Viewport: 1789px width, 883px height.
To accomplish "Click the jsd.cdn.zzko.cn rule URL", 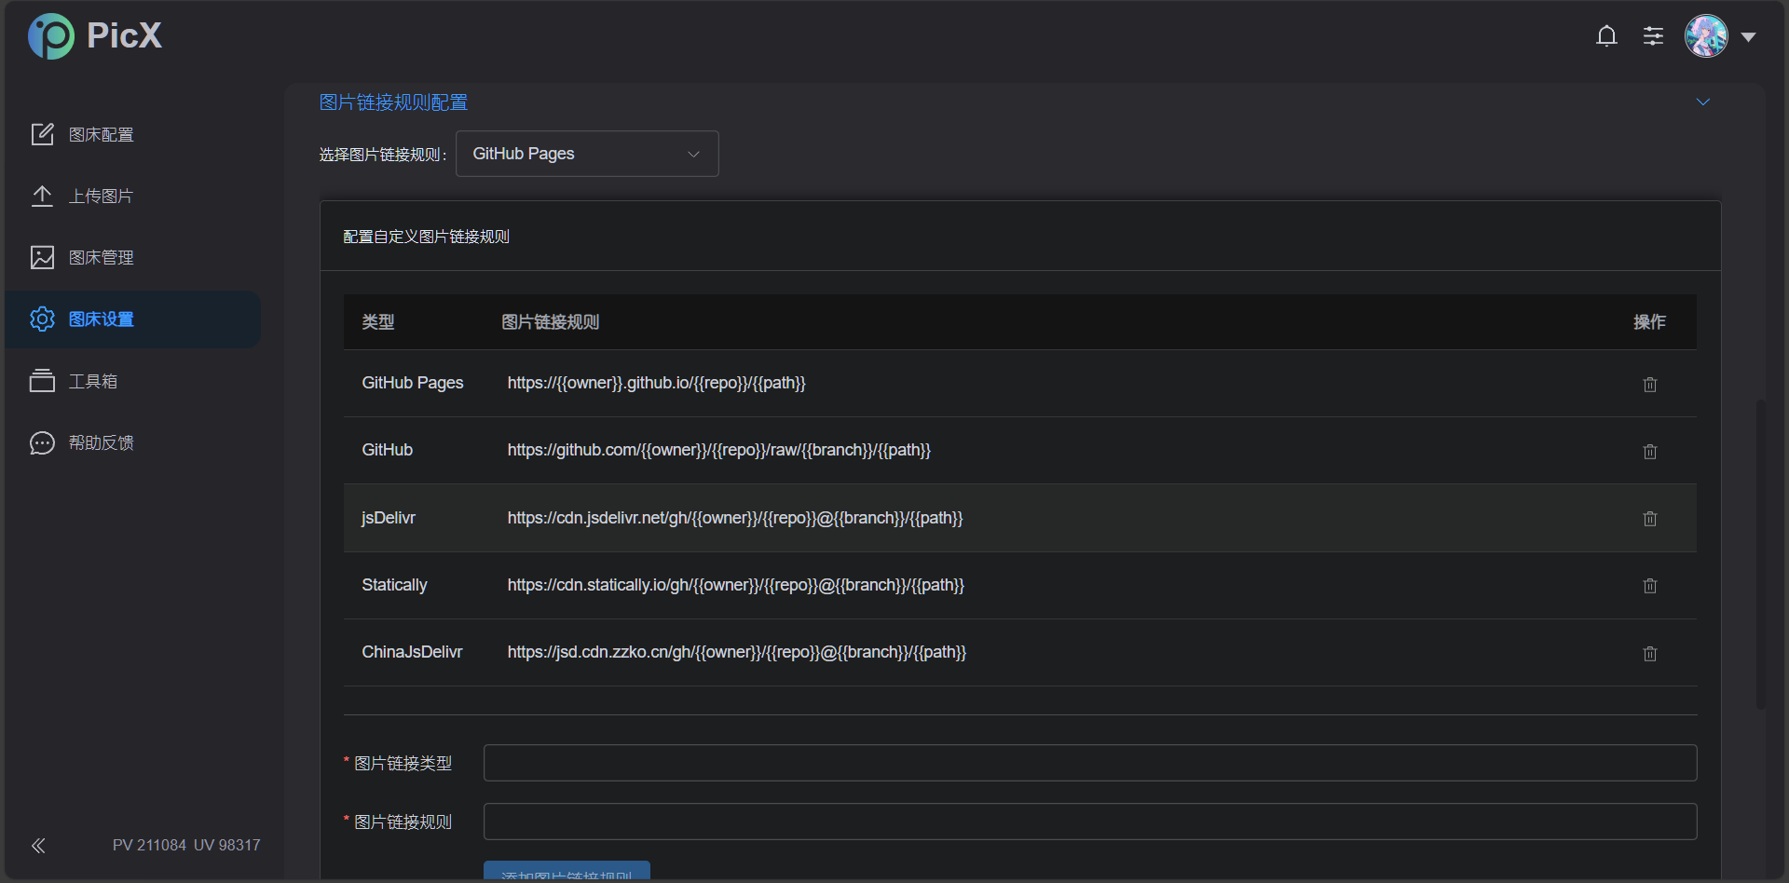I will pos(736,652).
